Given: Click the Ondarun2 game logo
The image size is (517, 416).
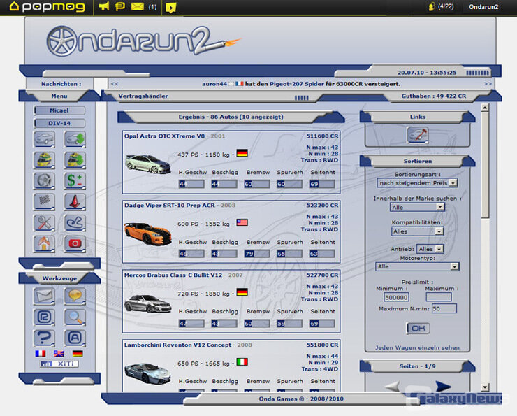Looking at the screenshot, I should (143, 41).
